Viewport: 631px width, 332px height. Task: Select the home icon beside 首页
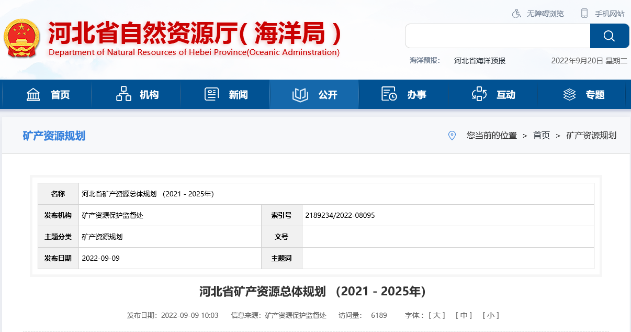[33, 94]
